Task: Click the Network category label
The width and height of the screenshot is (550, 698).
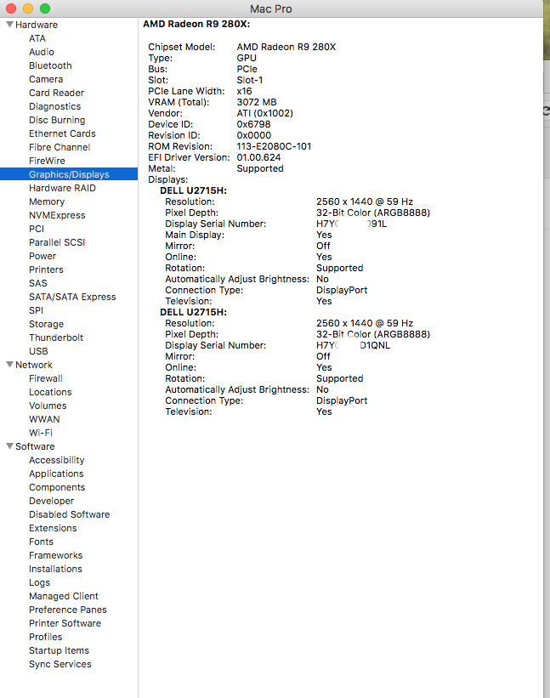Action: click(34, 365)
